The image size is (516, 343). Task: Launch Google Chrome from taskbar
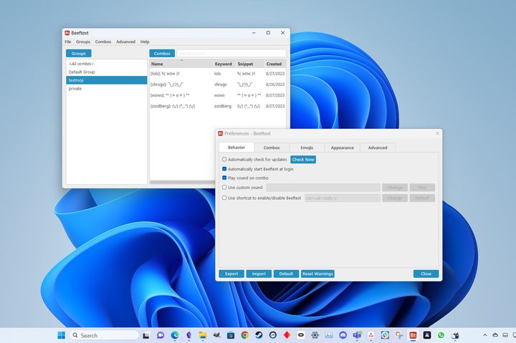pyautogui.click(x=244, y=335)
